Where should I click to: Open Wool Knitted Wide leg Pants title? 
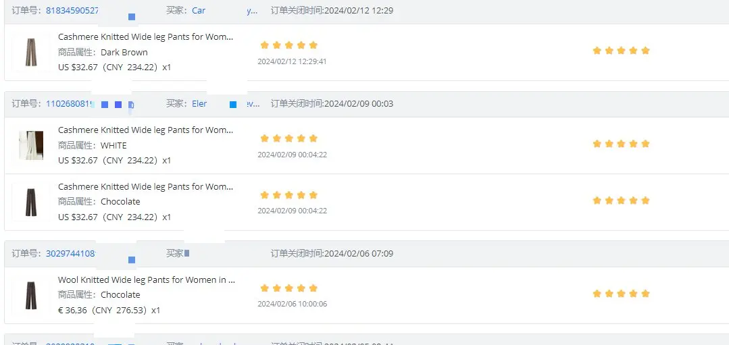click(x=147, y=280)
